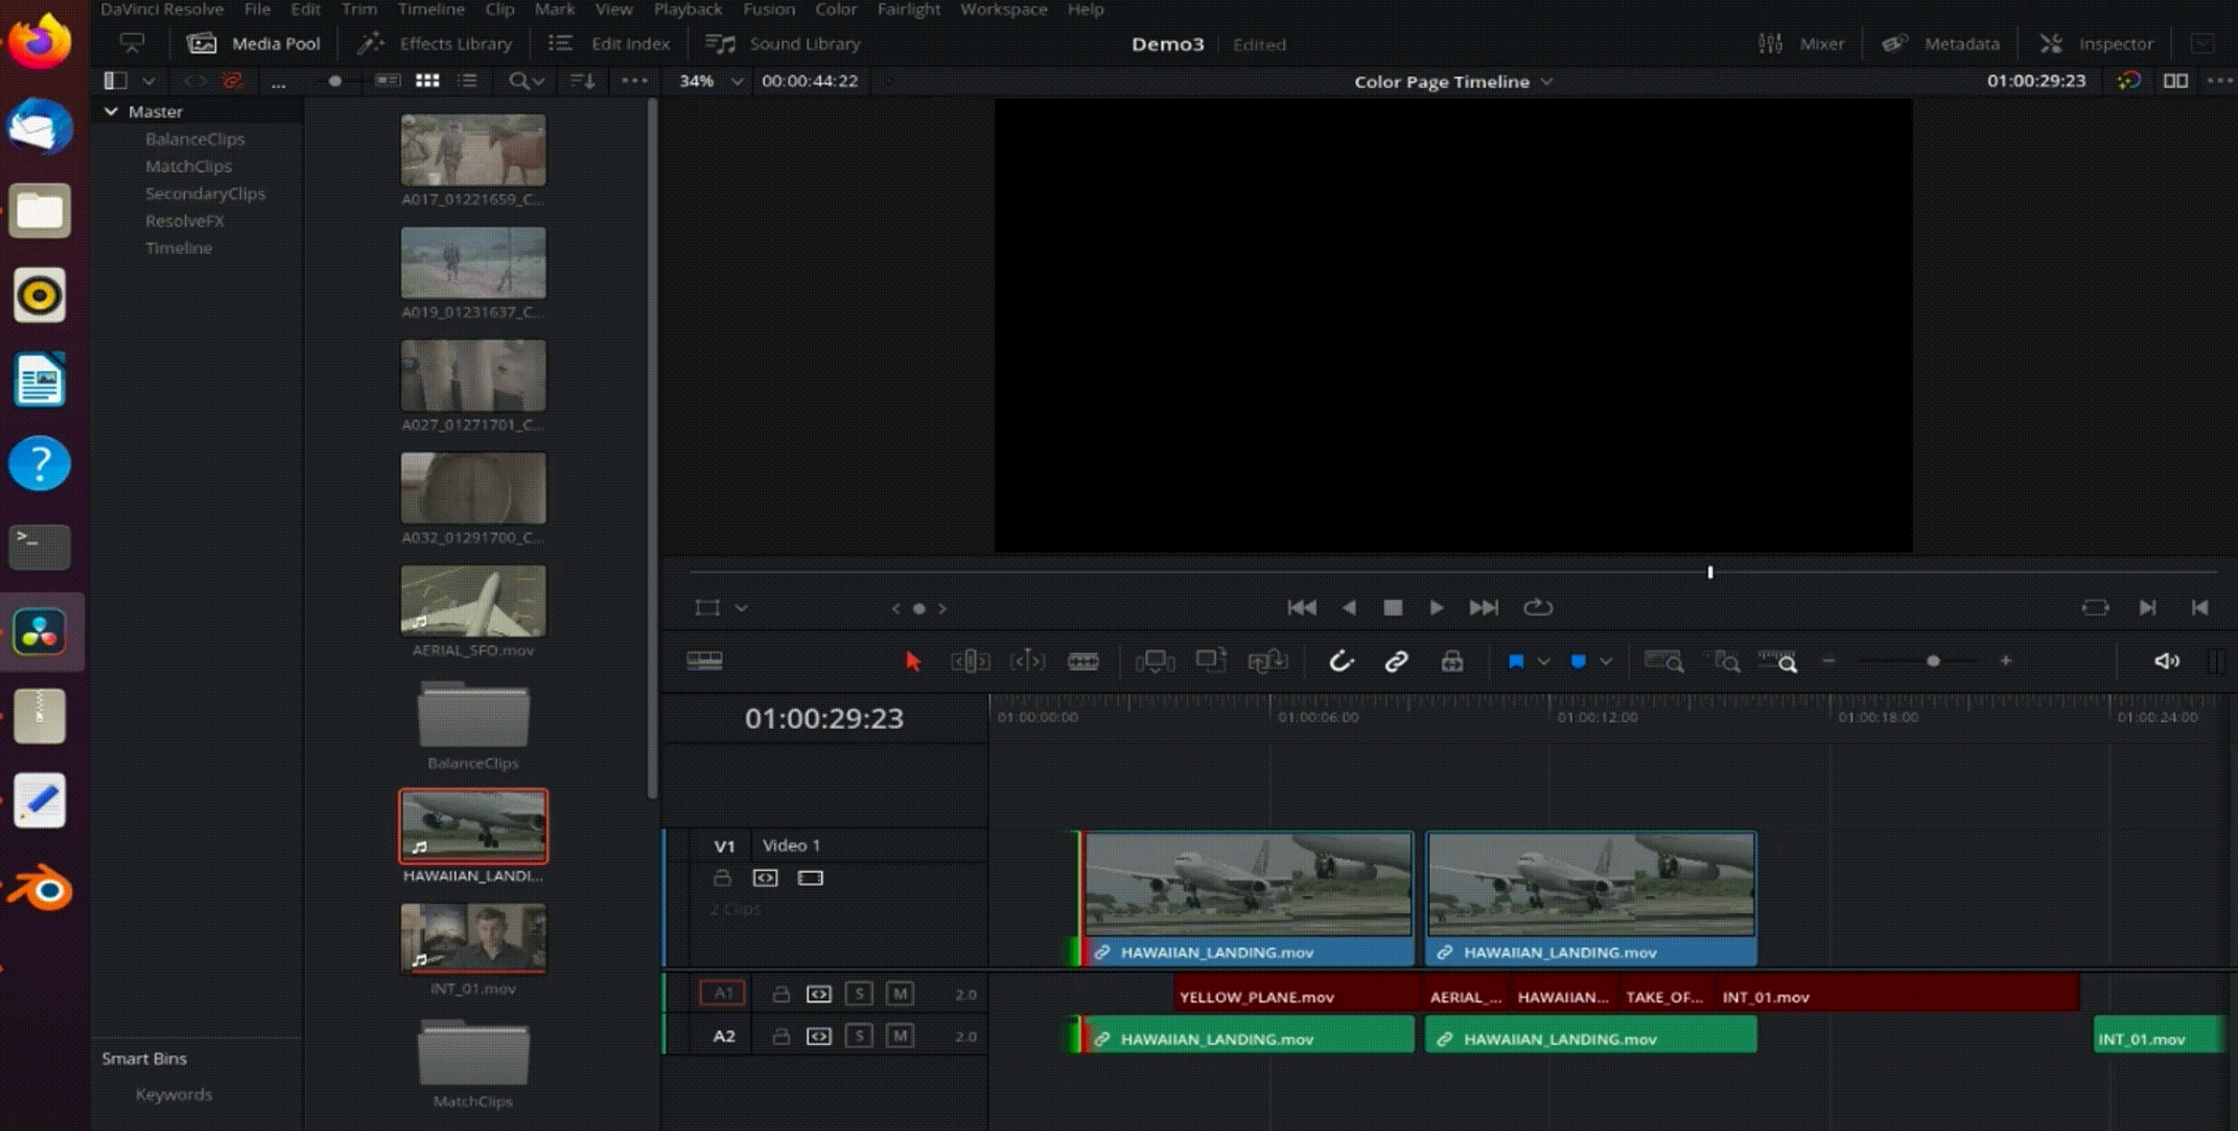Enable snapping in the timeline

tap(1342, 660)
